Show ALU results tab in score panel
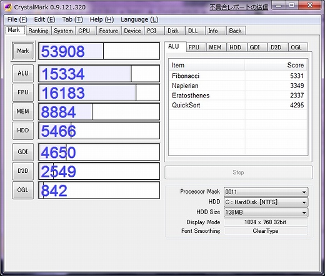The image size is (325, 276). (175, 47)
